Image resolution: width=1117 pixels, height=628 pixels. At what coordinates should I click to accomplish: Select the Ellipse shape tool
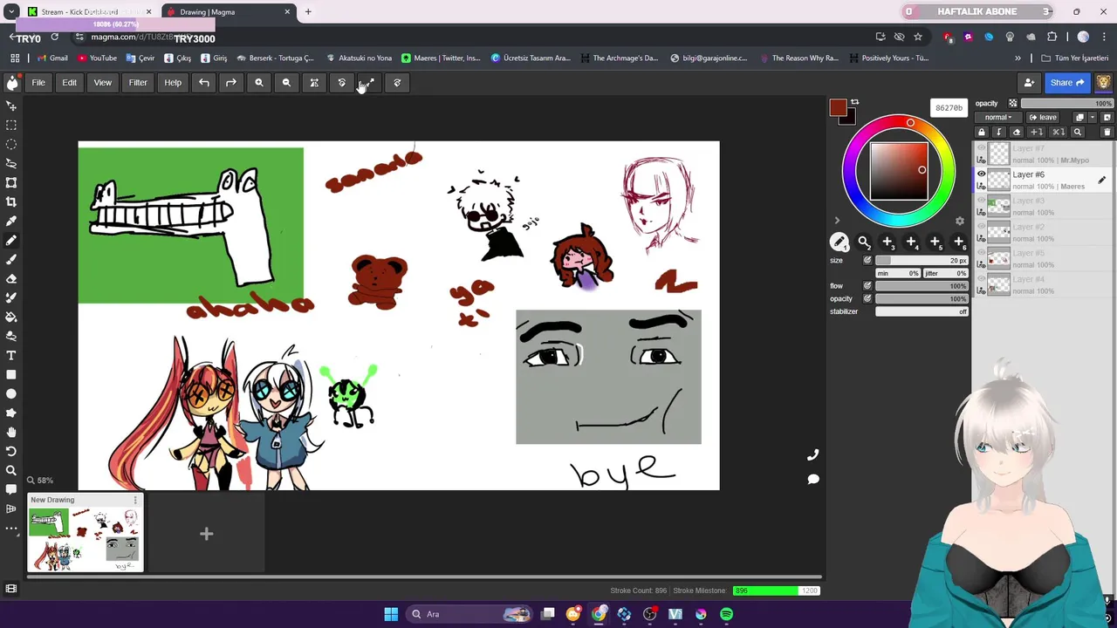(11, 393)
